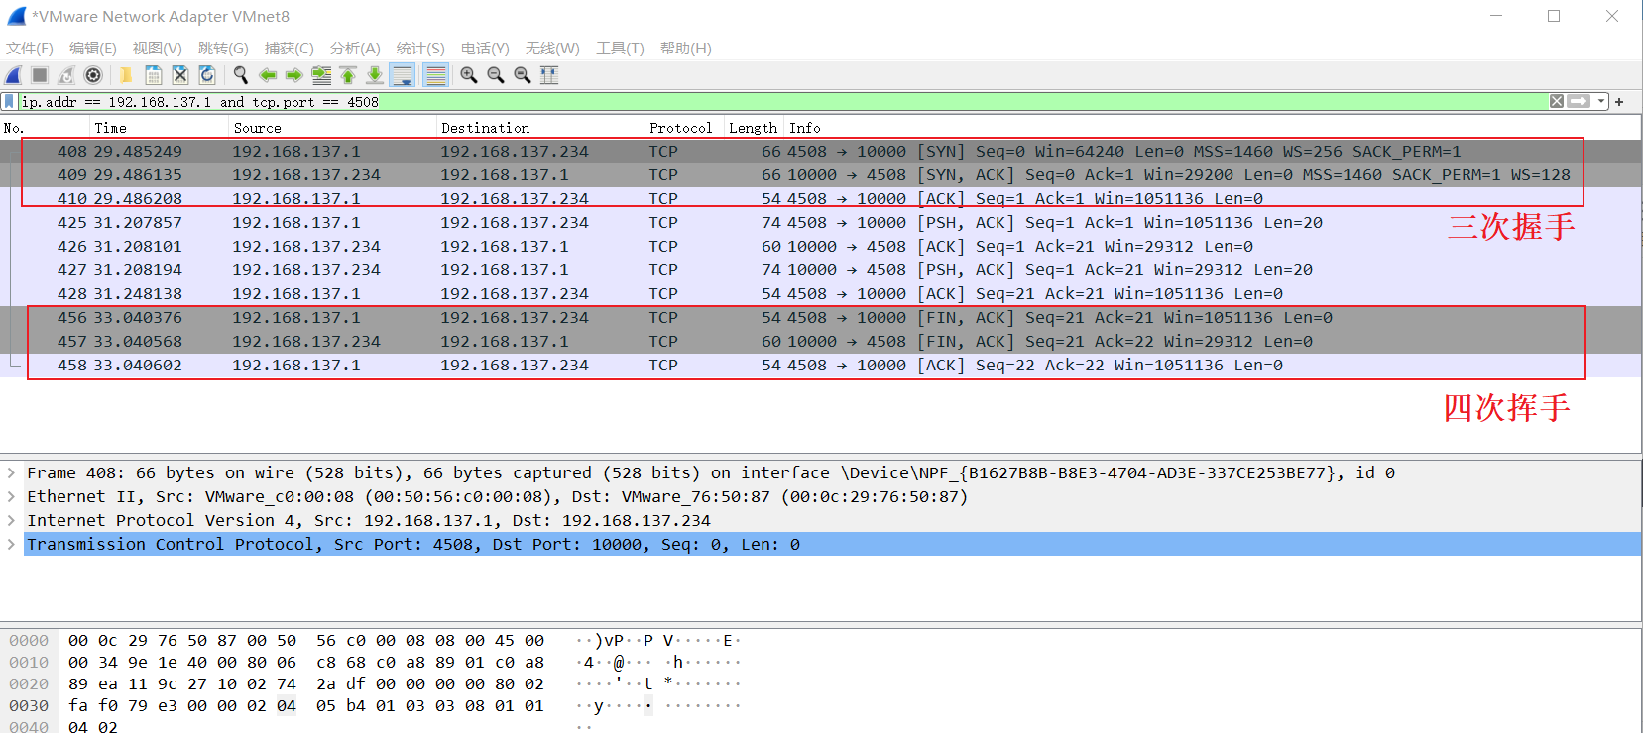Jump to the last packet
Screen dimensions: 1643x733
[x=375, y=75]
